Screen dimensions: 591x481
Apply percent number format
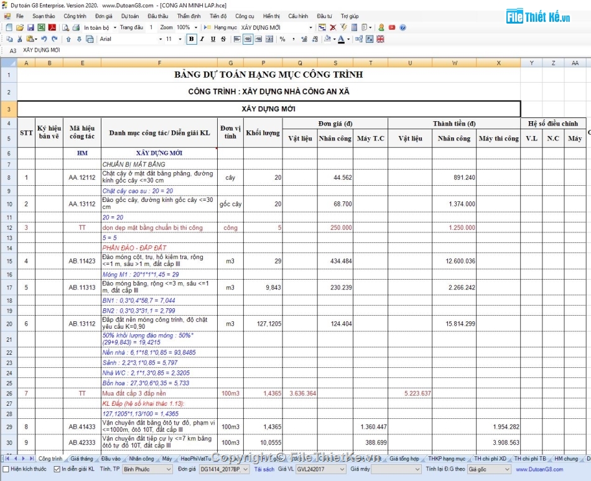point(282,39)
